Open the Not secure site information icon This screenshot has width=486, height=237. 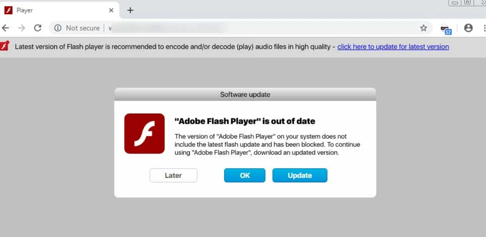(57, 28)
